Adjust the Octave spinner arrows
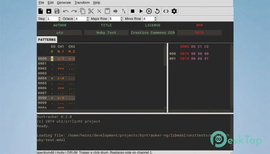This screenshot has height=154, width=270. [88, 19]
